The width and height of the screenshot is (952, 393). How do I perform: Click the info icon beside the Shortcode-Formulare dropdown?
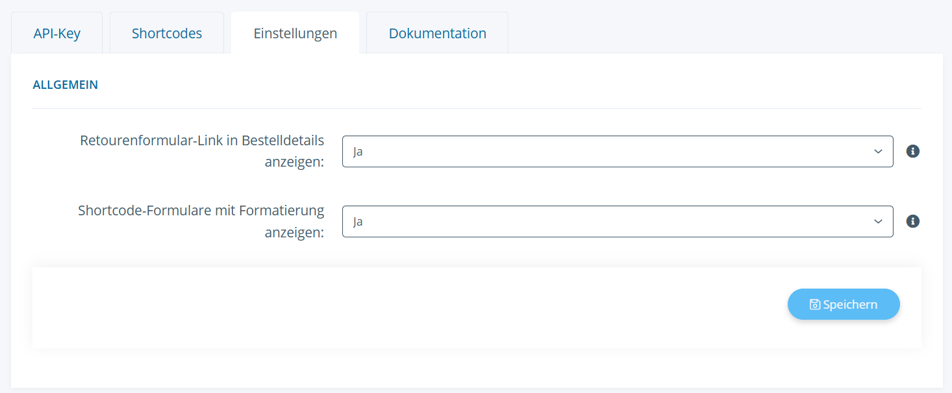click(912, 221)
